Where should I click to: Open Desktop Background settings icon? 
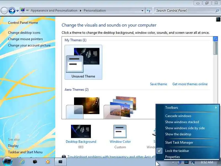coord(81,131)
